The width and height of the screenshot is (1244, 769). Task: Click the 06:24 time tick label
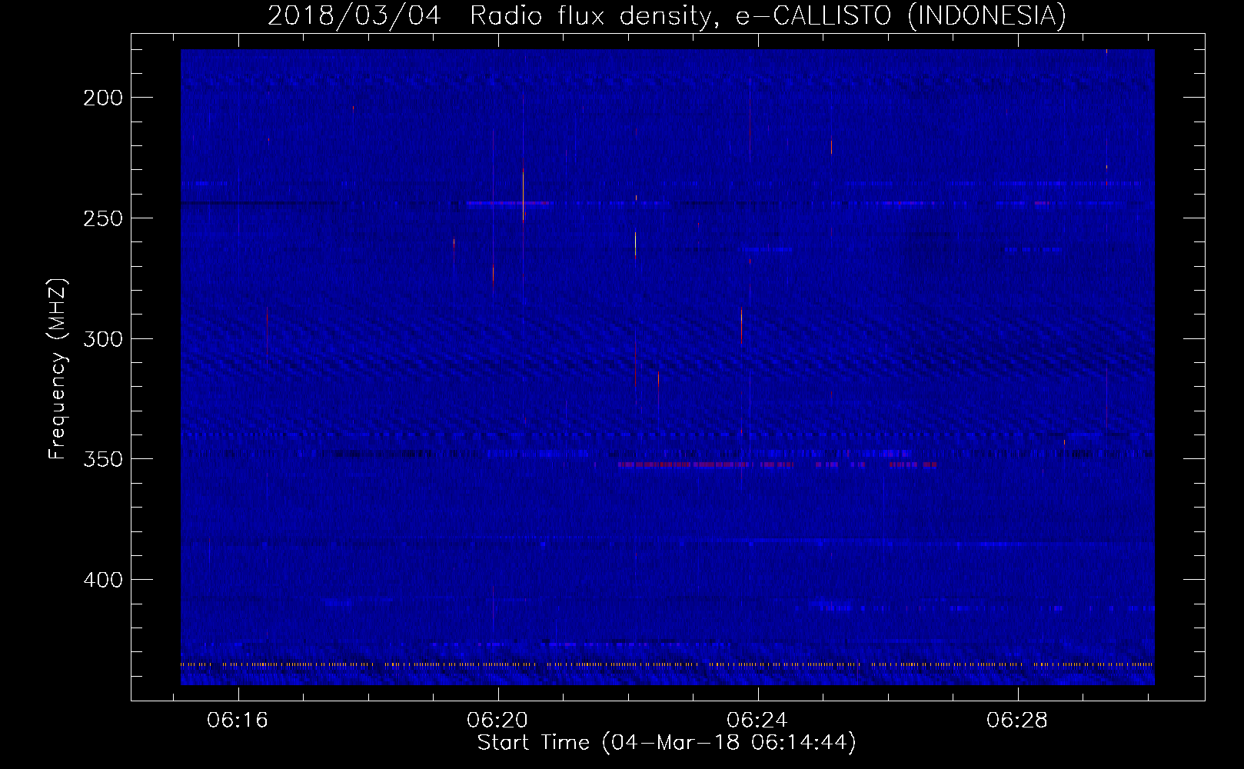758,720
